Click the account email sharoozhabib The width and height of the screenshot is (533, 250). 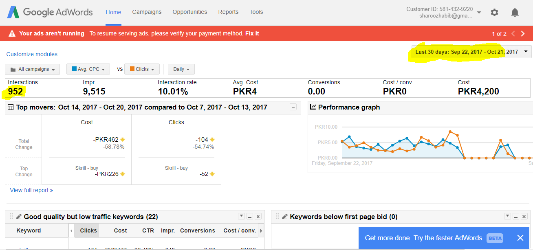(x=446, y=16)
